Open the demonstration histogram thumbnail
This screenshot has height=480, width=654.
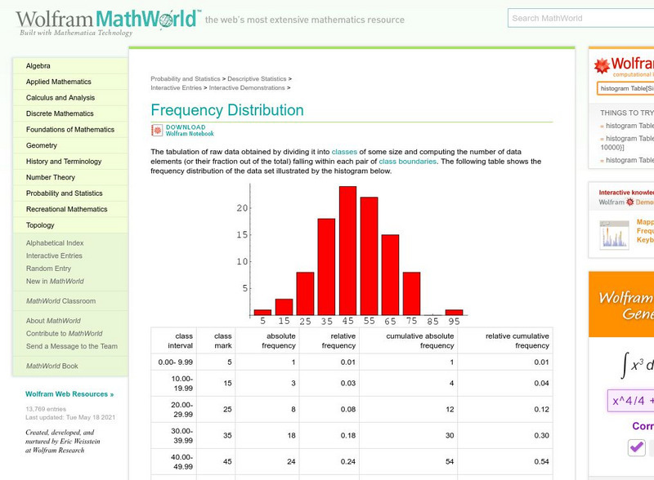coord(614,235)
